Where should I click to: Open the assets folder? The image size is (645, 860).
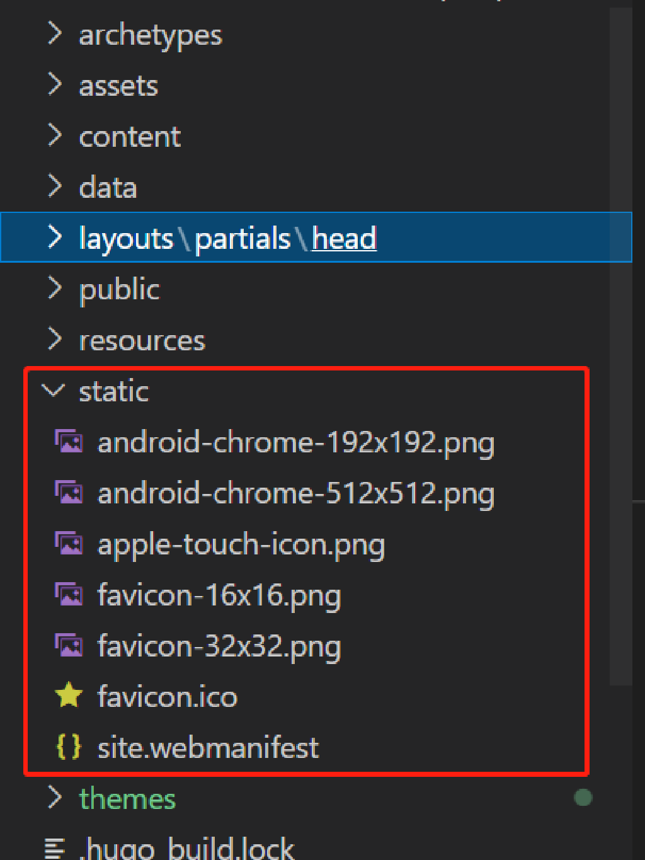click(x=118, y=86)
